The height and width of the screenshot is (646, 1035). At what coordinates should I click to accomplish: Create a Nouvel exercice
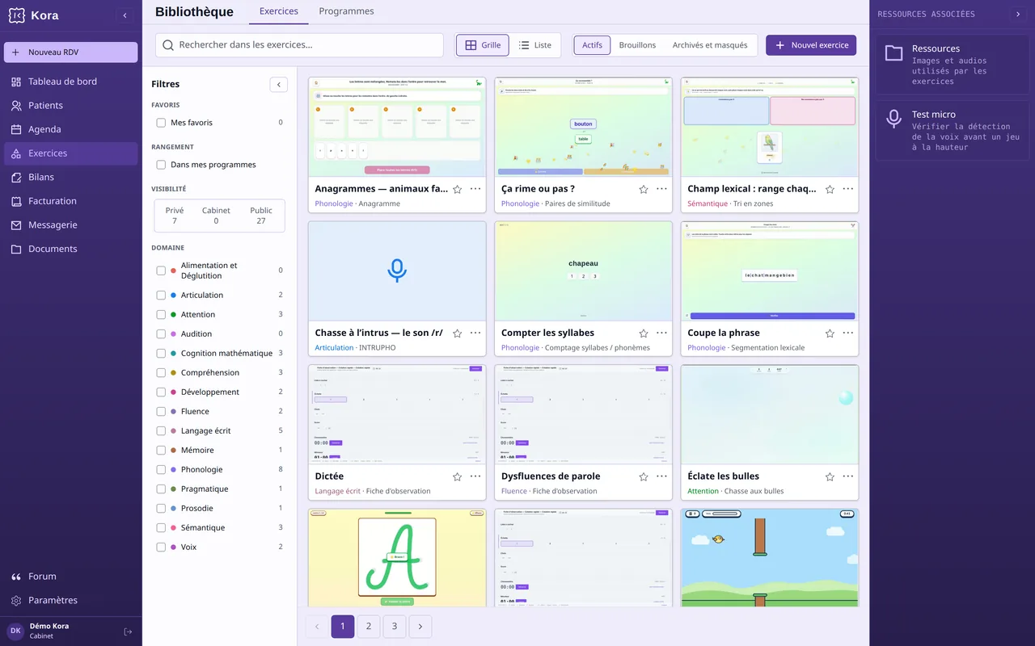(x=811, y=45)
